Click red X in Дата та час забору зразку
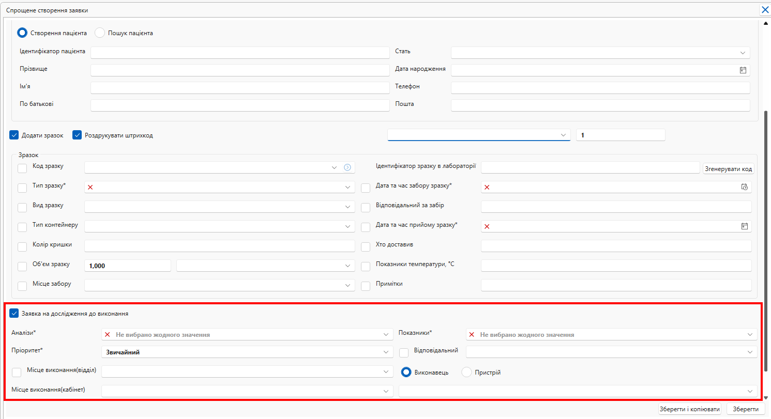 click(487, 187)
